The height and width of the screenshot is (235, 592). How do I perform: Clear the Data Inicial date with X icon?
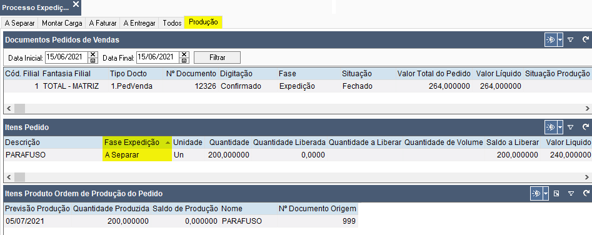tap(93, 54)
